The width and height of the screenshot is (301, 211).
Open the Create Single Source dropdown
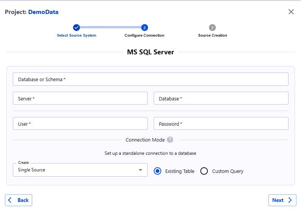point(76,170)
